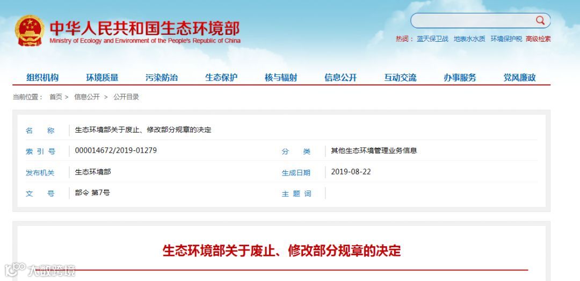Click the English ministry name subtitle
580x281 pixels.
click(145, 41)
